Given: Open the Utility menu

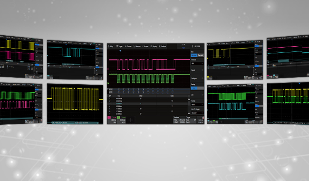Looking at the screenshot, I should click(x=111, y=46).
